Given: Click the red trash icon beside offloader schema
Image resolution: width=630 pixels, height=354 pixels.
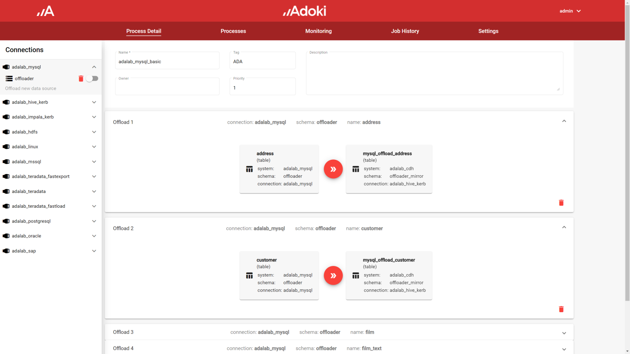Looking at the screenshot, I should click(81, 79).
